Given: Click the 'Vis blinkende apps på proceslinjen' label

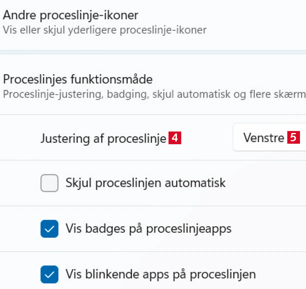Looking at the screenshot, I should point(160,274).
